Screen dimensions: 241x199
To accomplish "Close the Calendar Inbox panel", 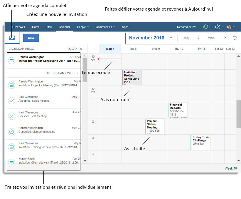I will tap(81, 49).
